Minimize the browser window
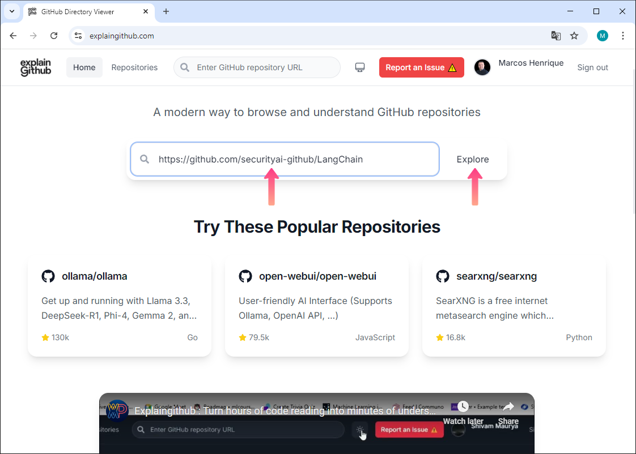The height and width of the screenshot is (454, 636). pos(570,11)
